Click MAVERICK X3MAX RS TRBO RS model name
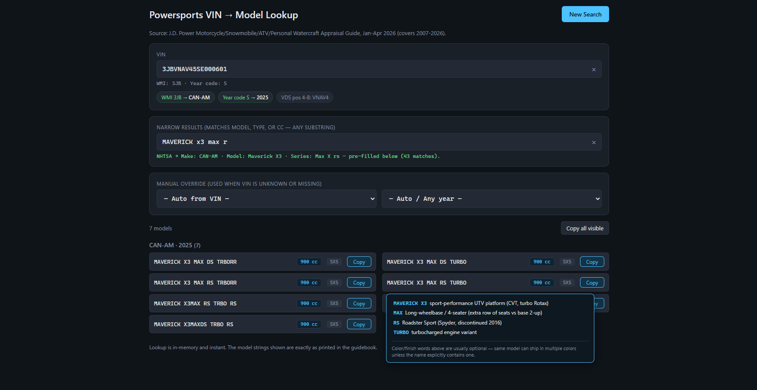This screenshot has width=757, height=390. tap(195, 304)
